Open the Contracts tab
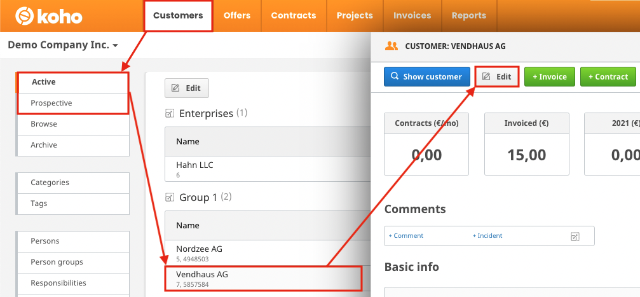Screen dimensions: 640x297 [294, 15]
